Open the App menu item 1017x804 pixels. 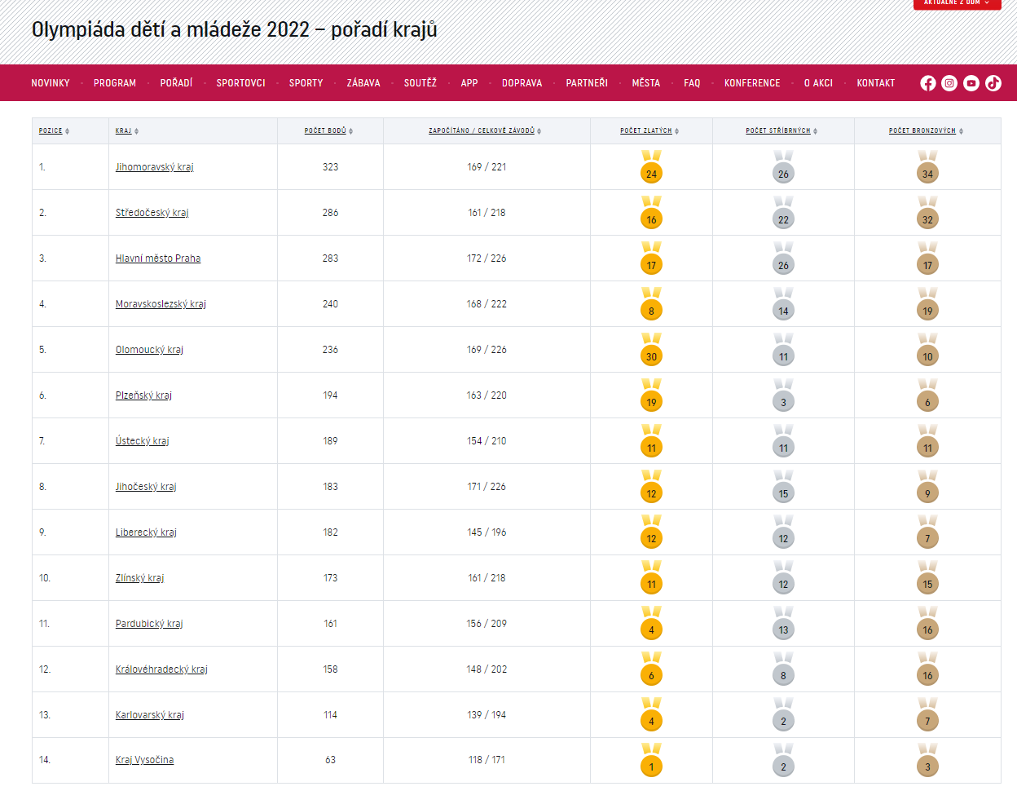click(469, 83)
